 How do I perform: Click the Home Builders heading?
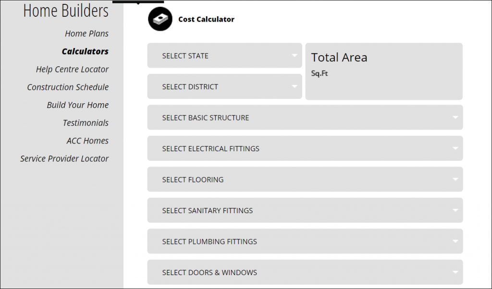click(x=66, y=11)
